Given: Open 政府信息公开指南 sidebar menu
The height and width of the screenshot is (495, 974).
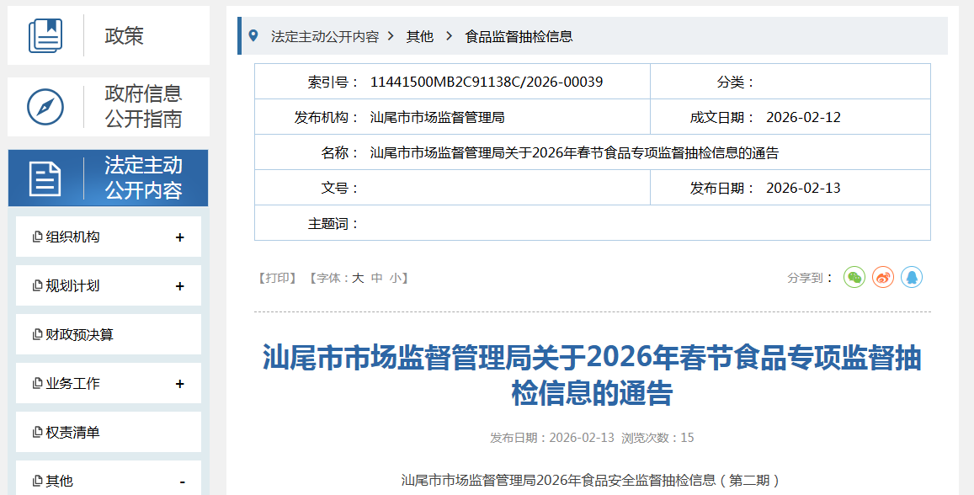Looking at the screenshot, I should point(108,107).
